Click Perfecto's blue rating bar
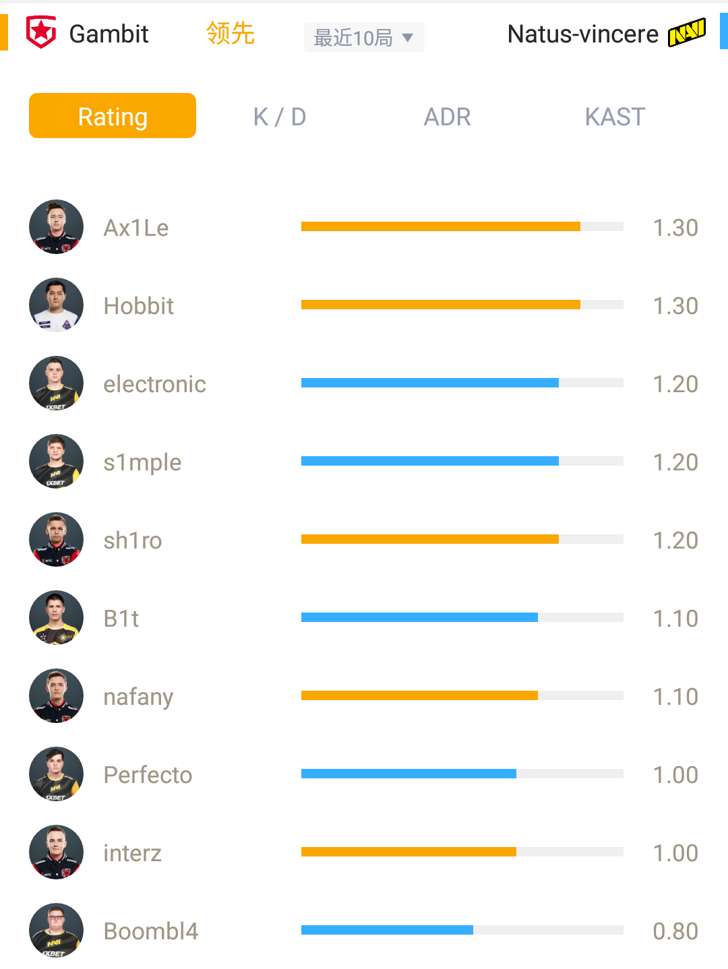 pyautogui.click(x=408, y=774)
